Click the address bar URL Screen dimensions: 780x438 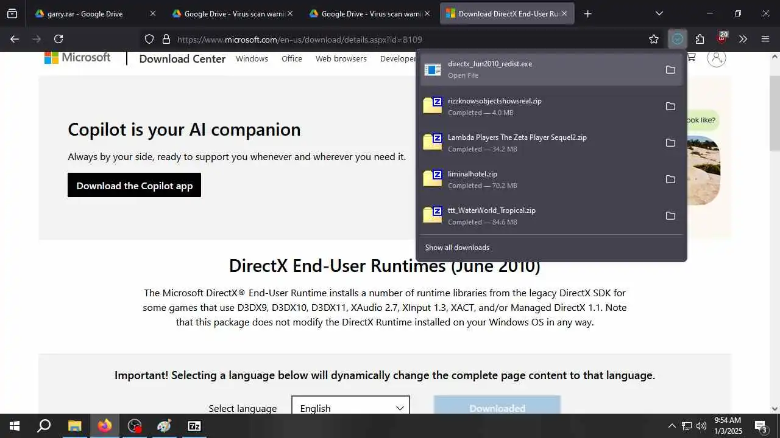tap(300, 40)
